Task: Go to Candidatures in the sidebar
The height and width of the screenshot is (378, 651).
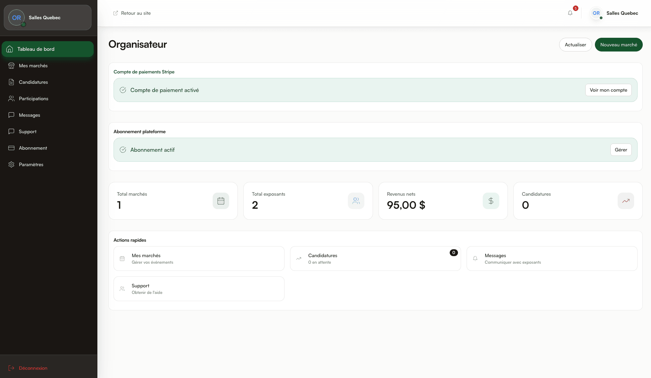Action: [x=33, y=82]
